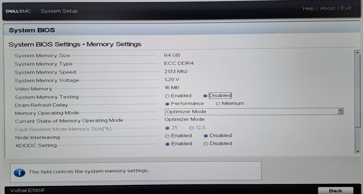Viewport: 363px width, 194px height.
Task: Click the scrollbar up arrow
Action: coord(357,53)
